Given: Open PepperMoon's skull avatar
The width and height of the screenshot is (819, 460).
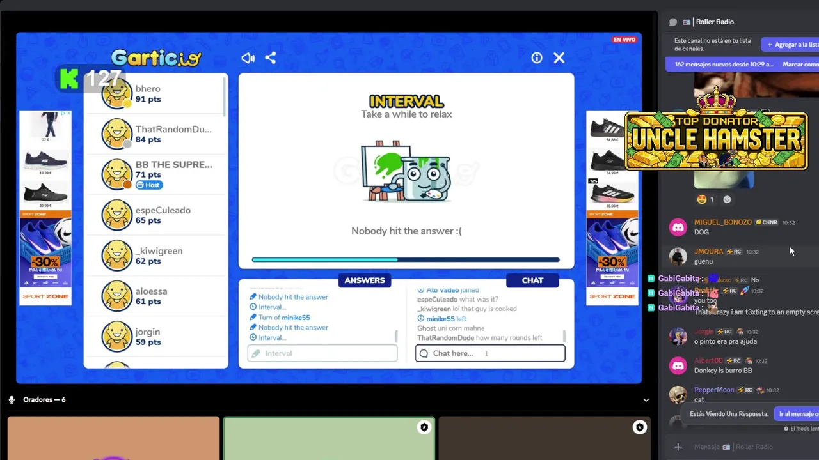Looking at the screenshot, I should tap(678, 395).
